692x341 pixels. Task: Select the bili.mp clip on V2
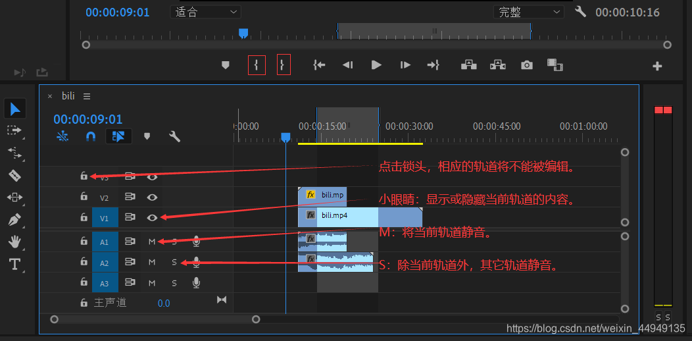click(322, 196)
